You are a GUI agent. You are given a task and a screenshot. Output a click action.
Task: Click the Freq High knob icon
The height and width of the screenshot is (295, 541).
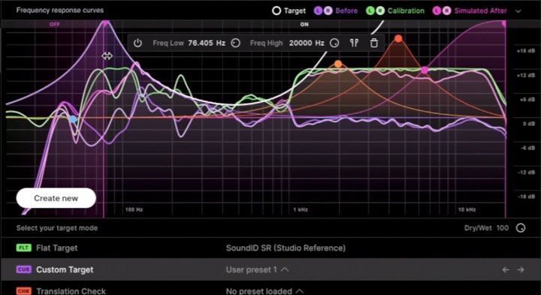(x=334, y=43)
